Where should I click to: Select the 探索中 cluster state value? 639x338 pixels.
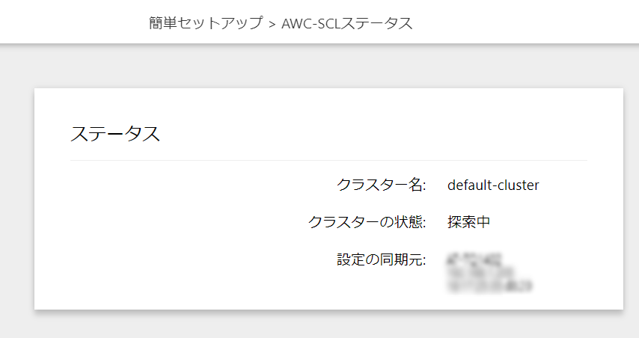point(468,222)
